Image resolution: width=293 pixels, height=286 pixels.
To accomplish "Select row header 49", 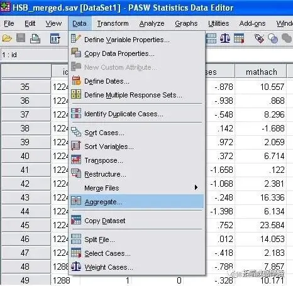I will click(26, 280).
